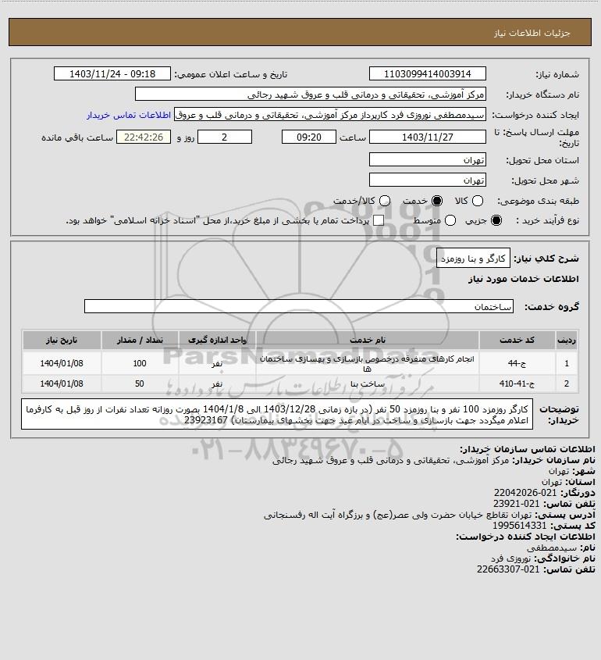The width and height of the screenshot is (601, 660).
Task: Click the family name نوروزی فرد
Action: tap(511, 558)
